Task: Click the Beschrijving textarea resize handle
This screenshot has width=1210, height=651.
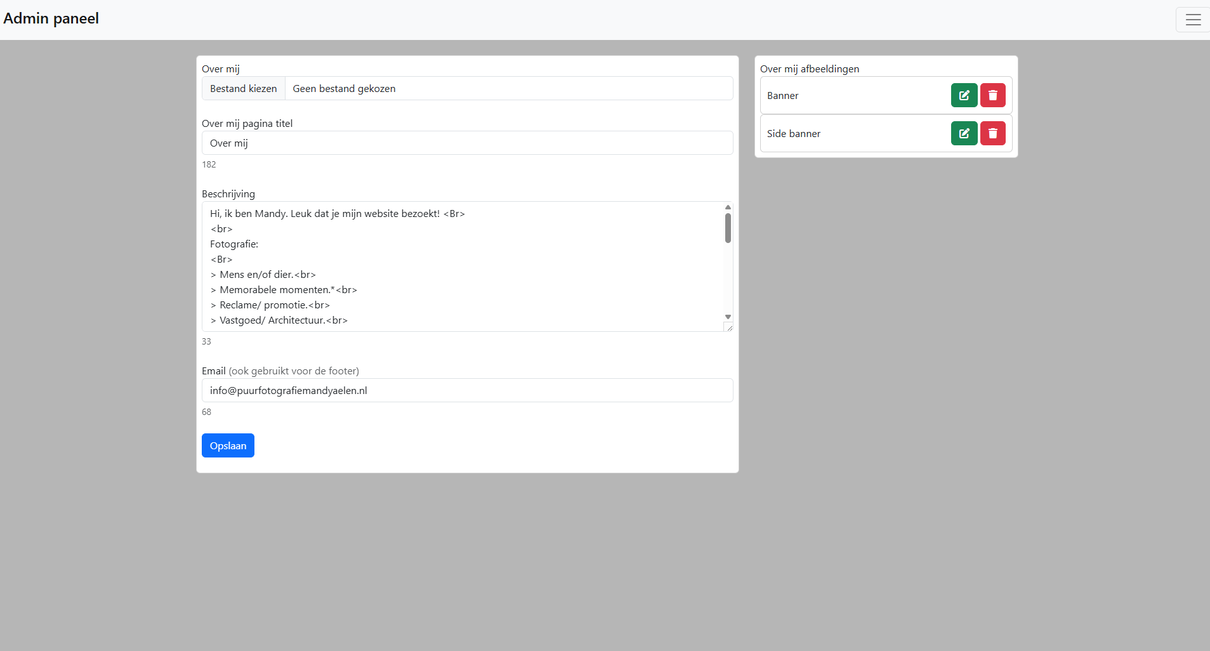Action: pos(729,327)
